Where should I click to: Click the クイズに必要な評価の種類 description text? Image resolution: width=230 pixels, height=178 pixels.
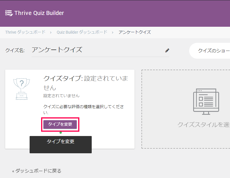(84, 110)
